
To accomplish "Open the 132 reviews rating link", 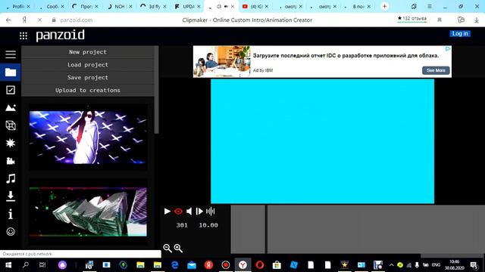I will tap(412, 18).
